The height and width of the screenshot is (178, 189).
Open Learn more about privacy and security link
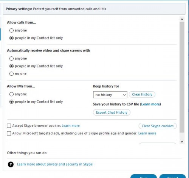pos(55,164)
